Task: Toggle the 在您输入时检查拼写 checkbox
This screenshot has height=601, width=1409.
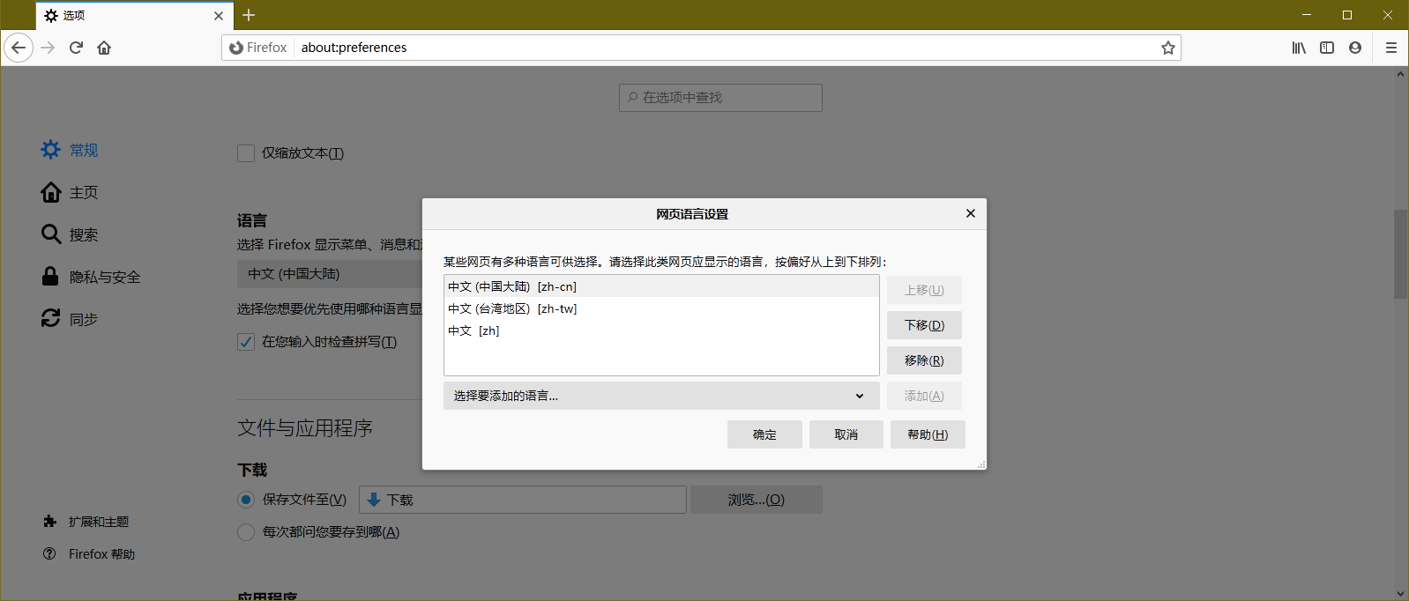Action: (x=246, y=342)
